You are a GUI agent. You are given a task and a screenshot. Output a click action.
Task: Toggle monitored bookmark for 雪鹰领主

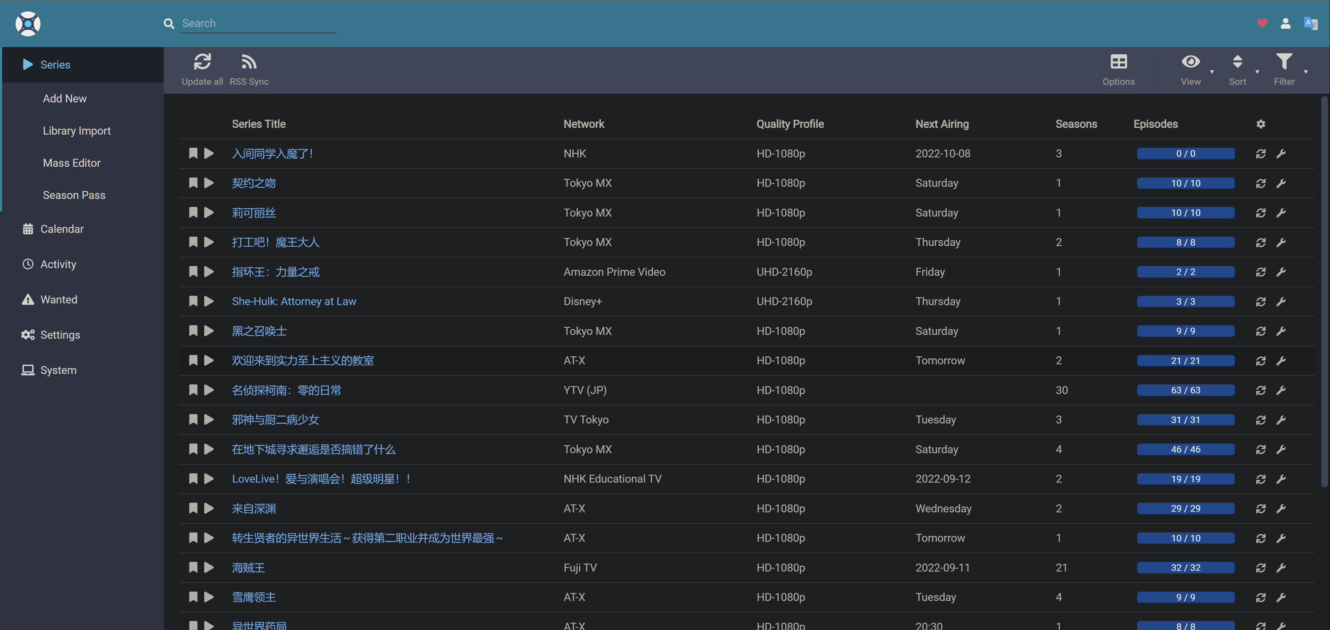click(193, 597)
